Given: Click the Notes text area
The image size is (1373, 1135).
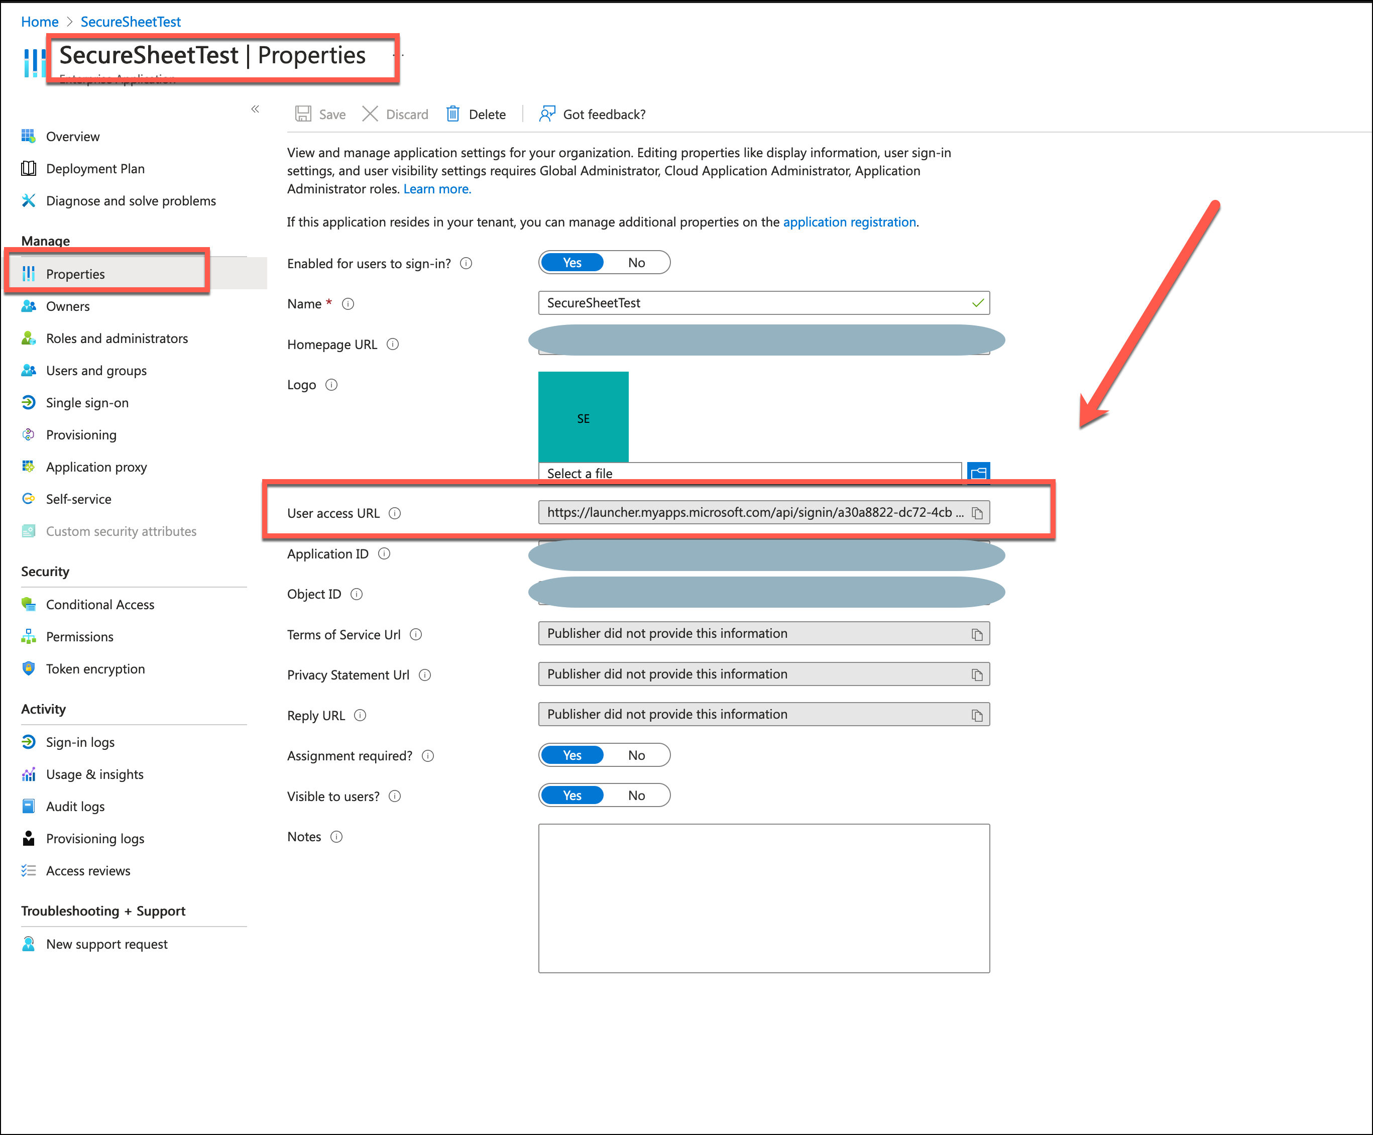Looking at the screenshot, I should tap(764, 898).
